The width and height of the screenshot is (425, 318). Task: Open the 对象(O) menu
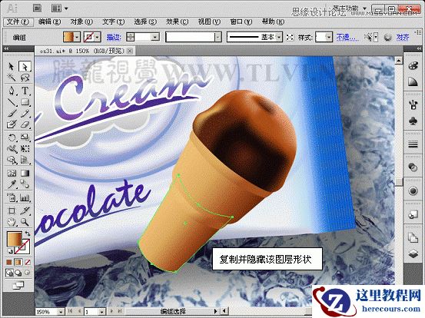click(81, 22)
